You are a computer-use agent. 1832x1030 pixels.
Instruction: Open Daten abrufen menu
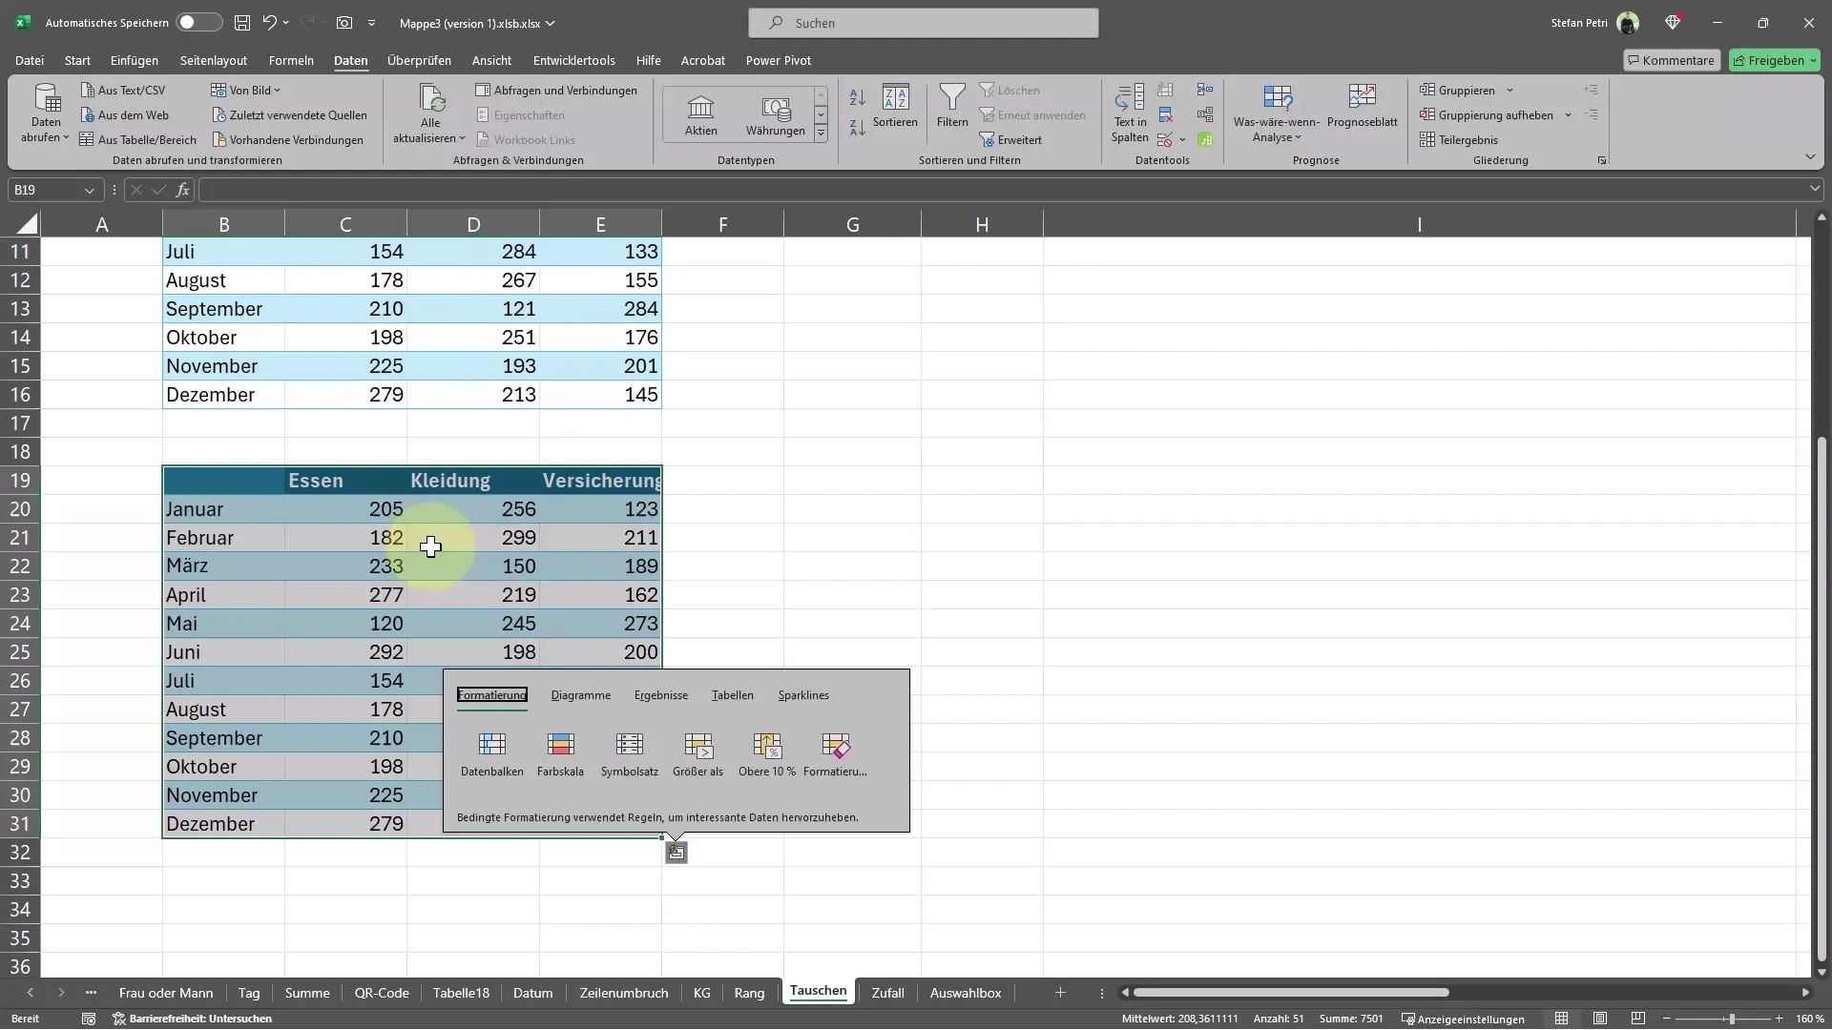pyautogui.click(x=46, y=113)
